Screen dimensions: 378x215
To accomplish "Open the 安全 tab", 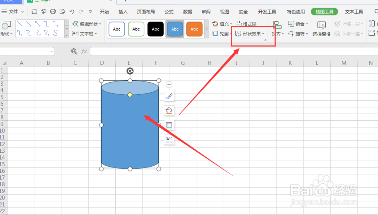I will click(243, 12).
